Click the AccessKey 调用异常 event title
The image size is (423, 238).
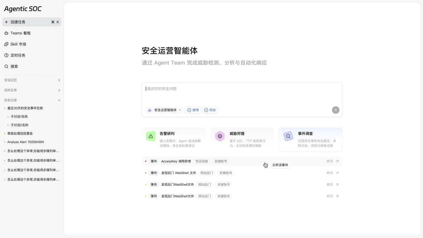pos(176,161)
